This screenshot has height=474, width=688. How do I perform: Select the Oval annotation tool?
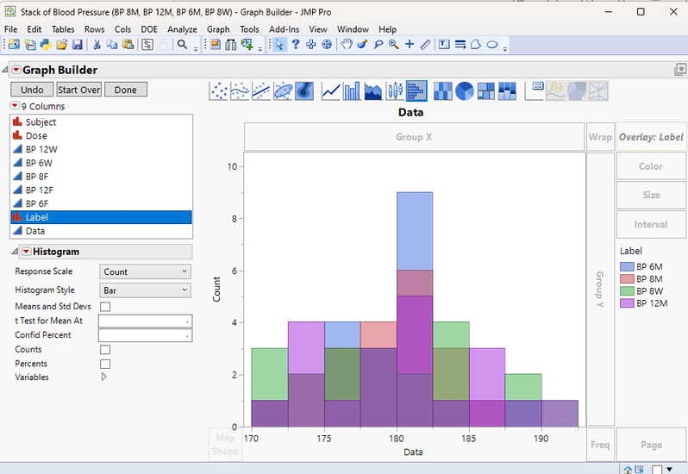pos(492,44)
